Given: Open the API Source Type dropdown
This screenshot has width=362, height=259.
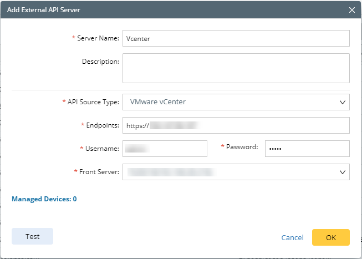Looking at the screenshot, I should pyautogui.click(x=236, y=102).
